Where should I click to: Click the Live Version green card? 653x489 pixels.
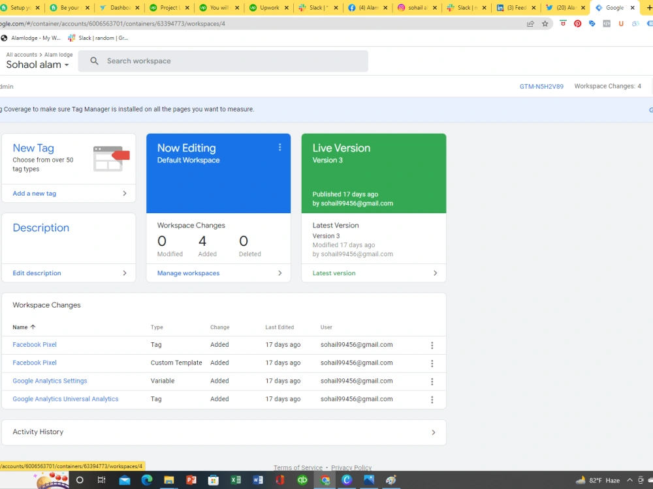(374, 173)
